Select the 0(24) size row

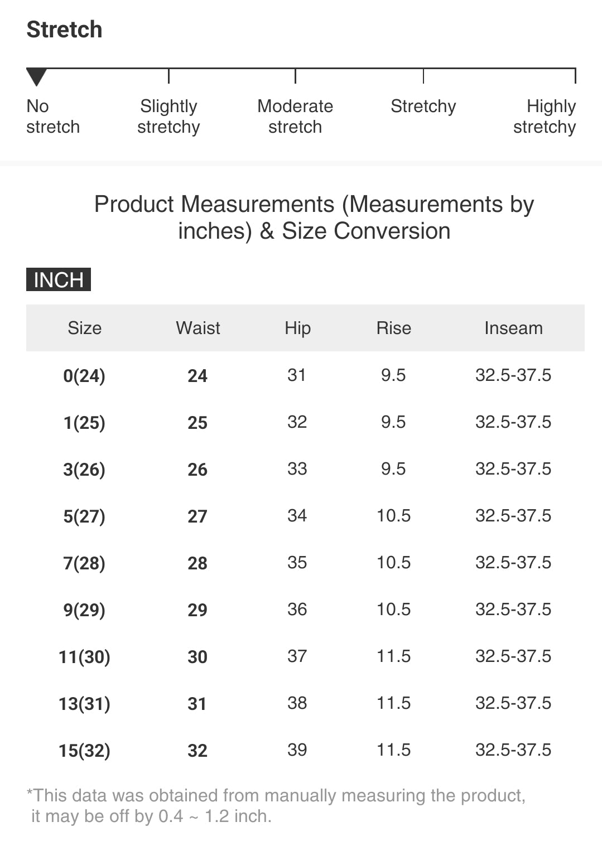coord(305,375)
